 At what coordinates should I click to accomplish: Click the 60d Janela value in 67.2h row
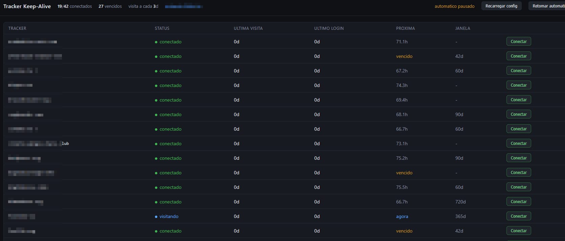[459, 71]
